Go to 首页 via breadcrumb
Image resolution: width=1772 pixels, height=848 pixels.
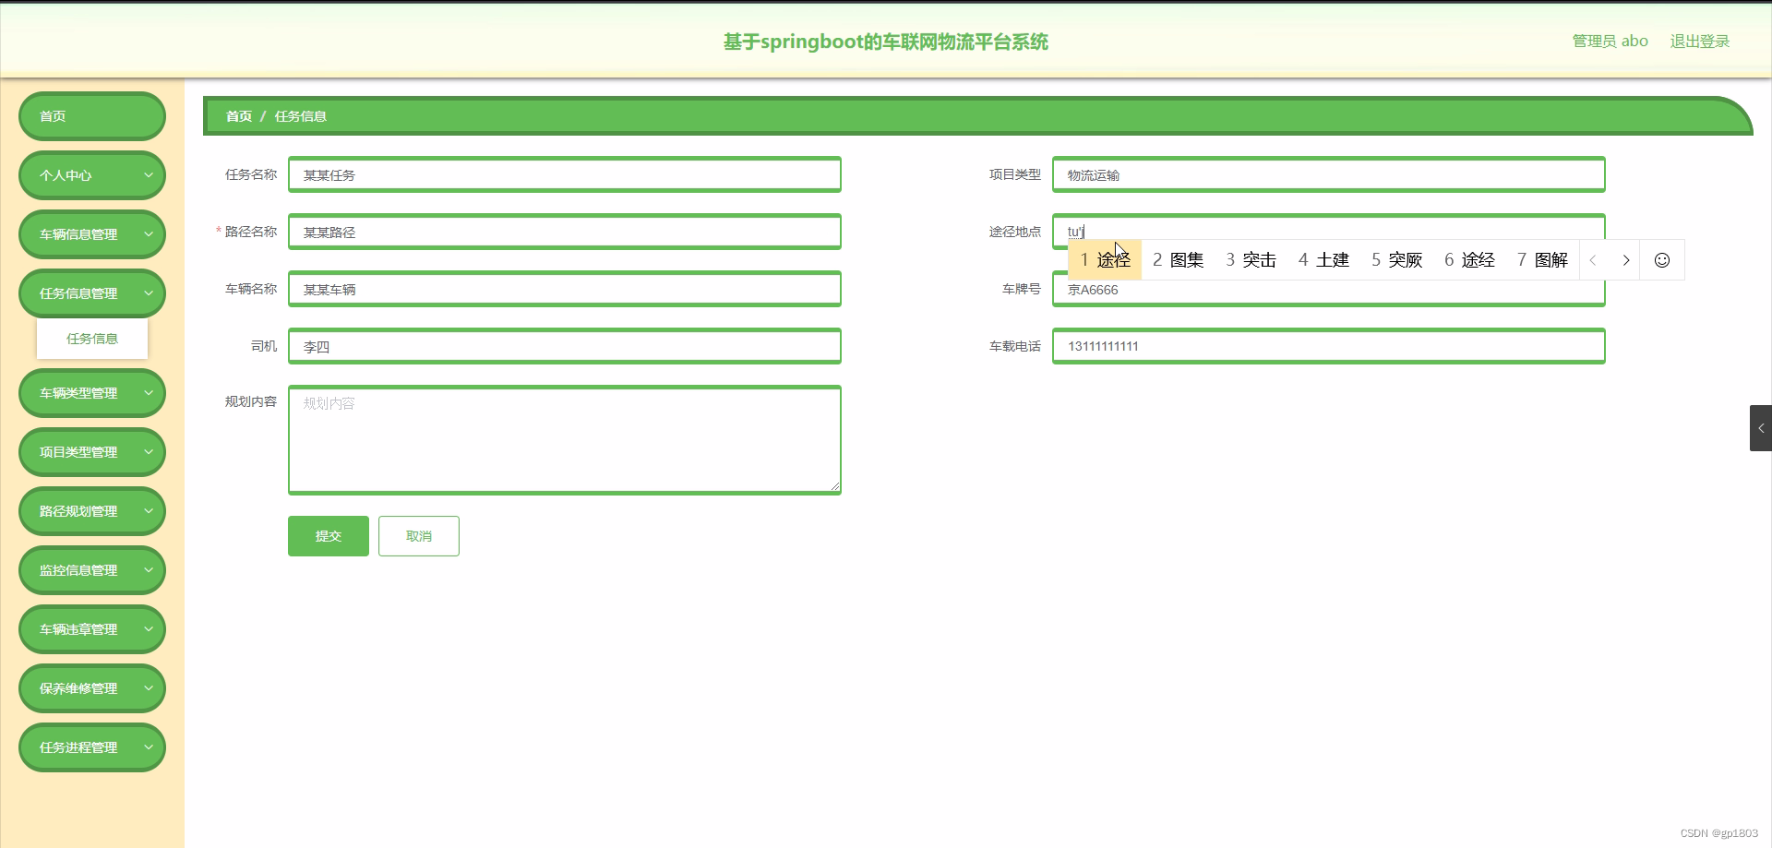tap(239, 116)
